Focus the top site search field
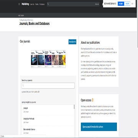 click(x=73, y=4)
